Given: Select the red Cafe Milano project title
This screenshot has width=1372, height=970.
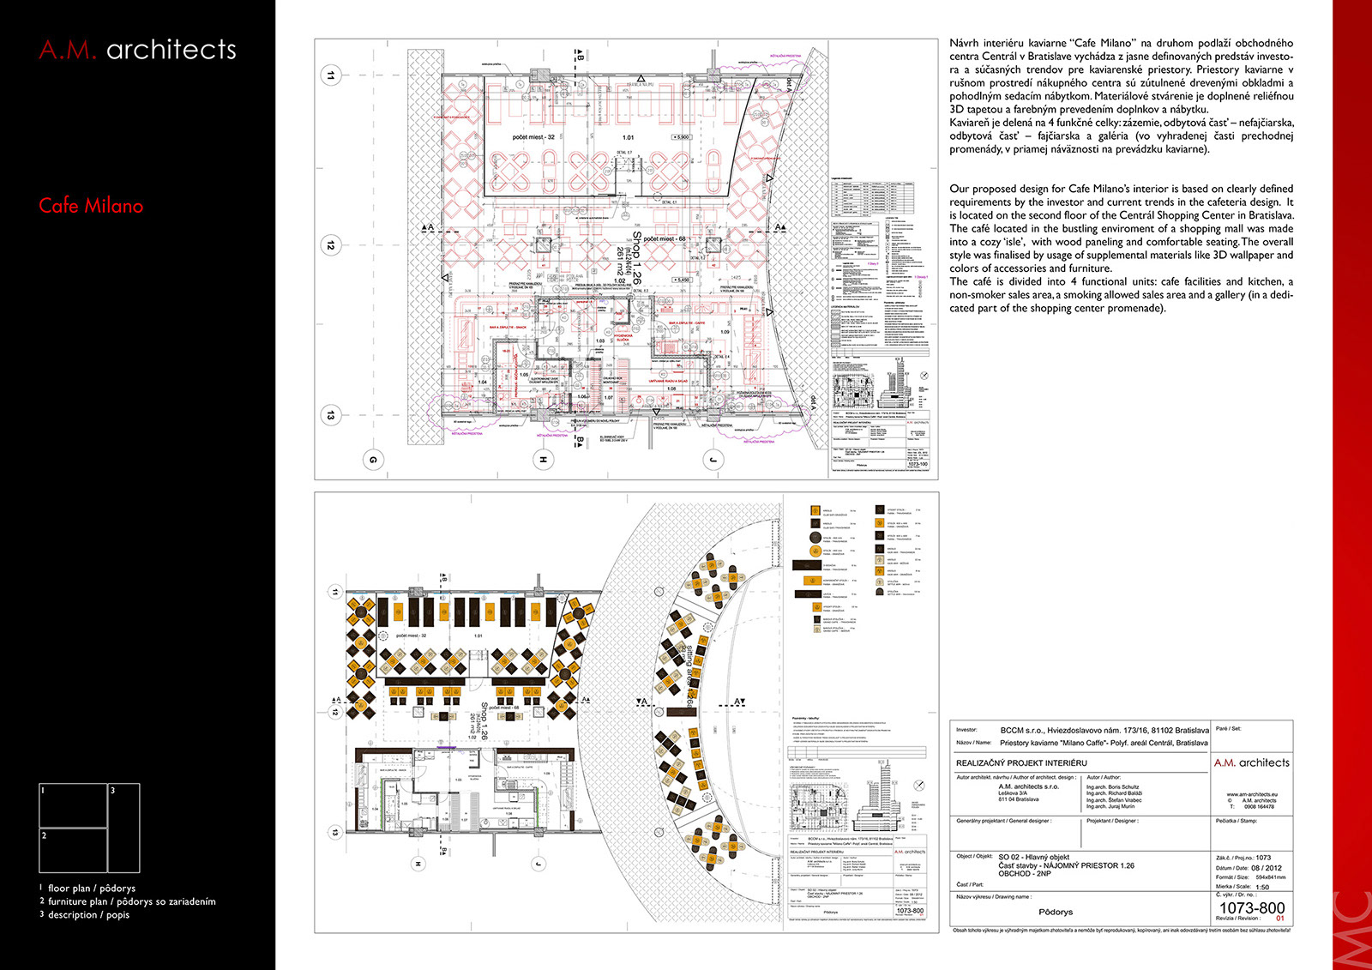Looking at the screenshot, I should point(91,206).
